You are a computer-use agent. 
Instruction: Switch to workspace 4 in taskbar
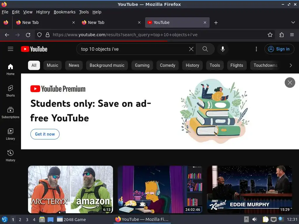pos(34,220)
